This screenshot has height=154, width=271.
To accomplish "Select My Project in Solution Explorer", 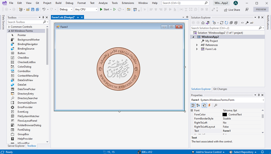I will pos(211,41).
